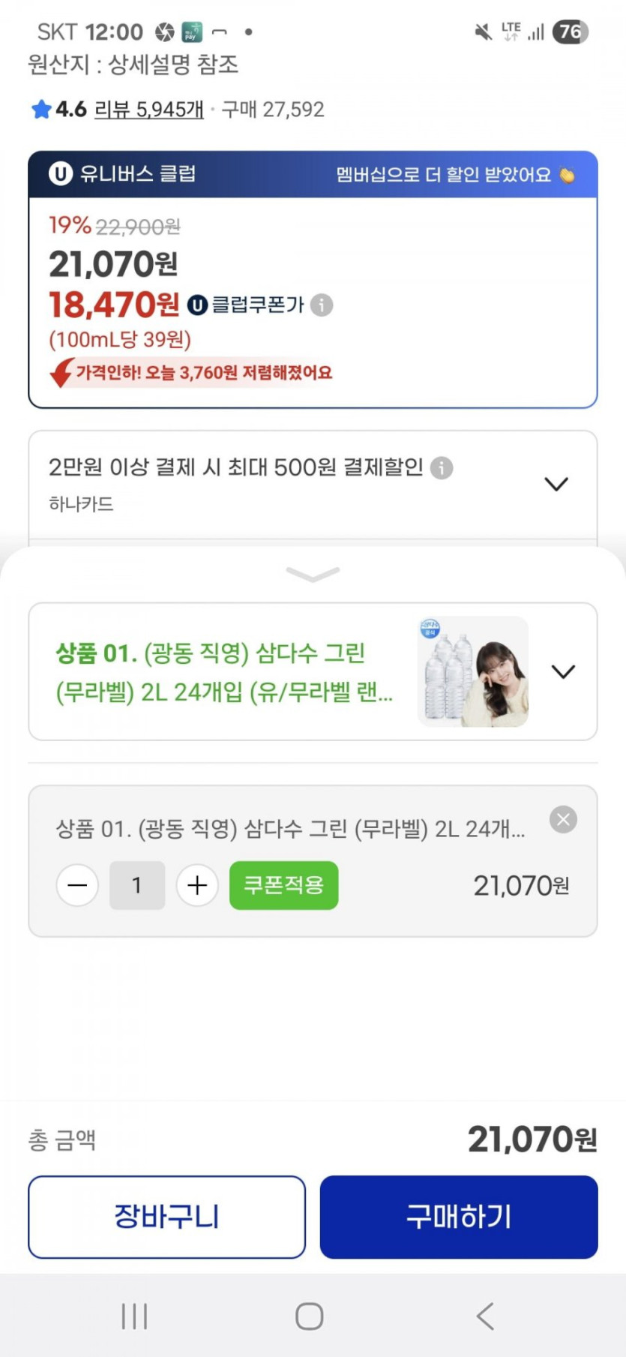Tap the blue star rating icon
Image resolution: width=626 pixels, height=1357 pixels.
pos(41,110)
